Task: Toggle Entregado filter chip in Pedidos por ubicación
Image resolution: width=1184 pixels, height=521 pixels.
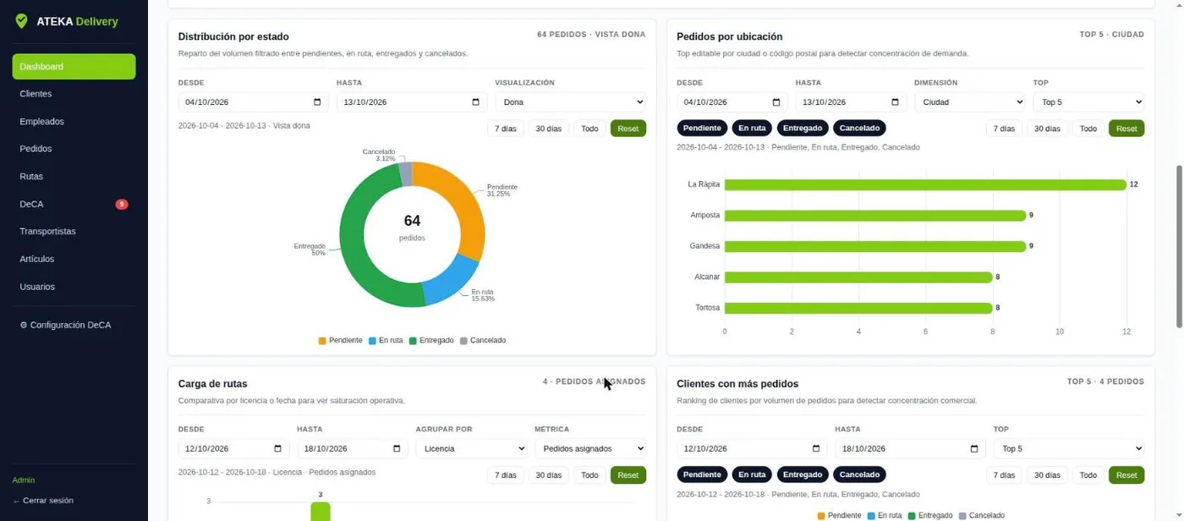Action: tap(803, 129)
